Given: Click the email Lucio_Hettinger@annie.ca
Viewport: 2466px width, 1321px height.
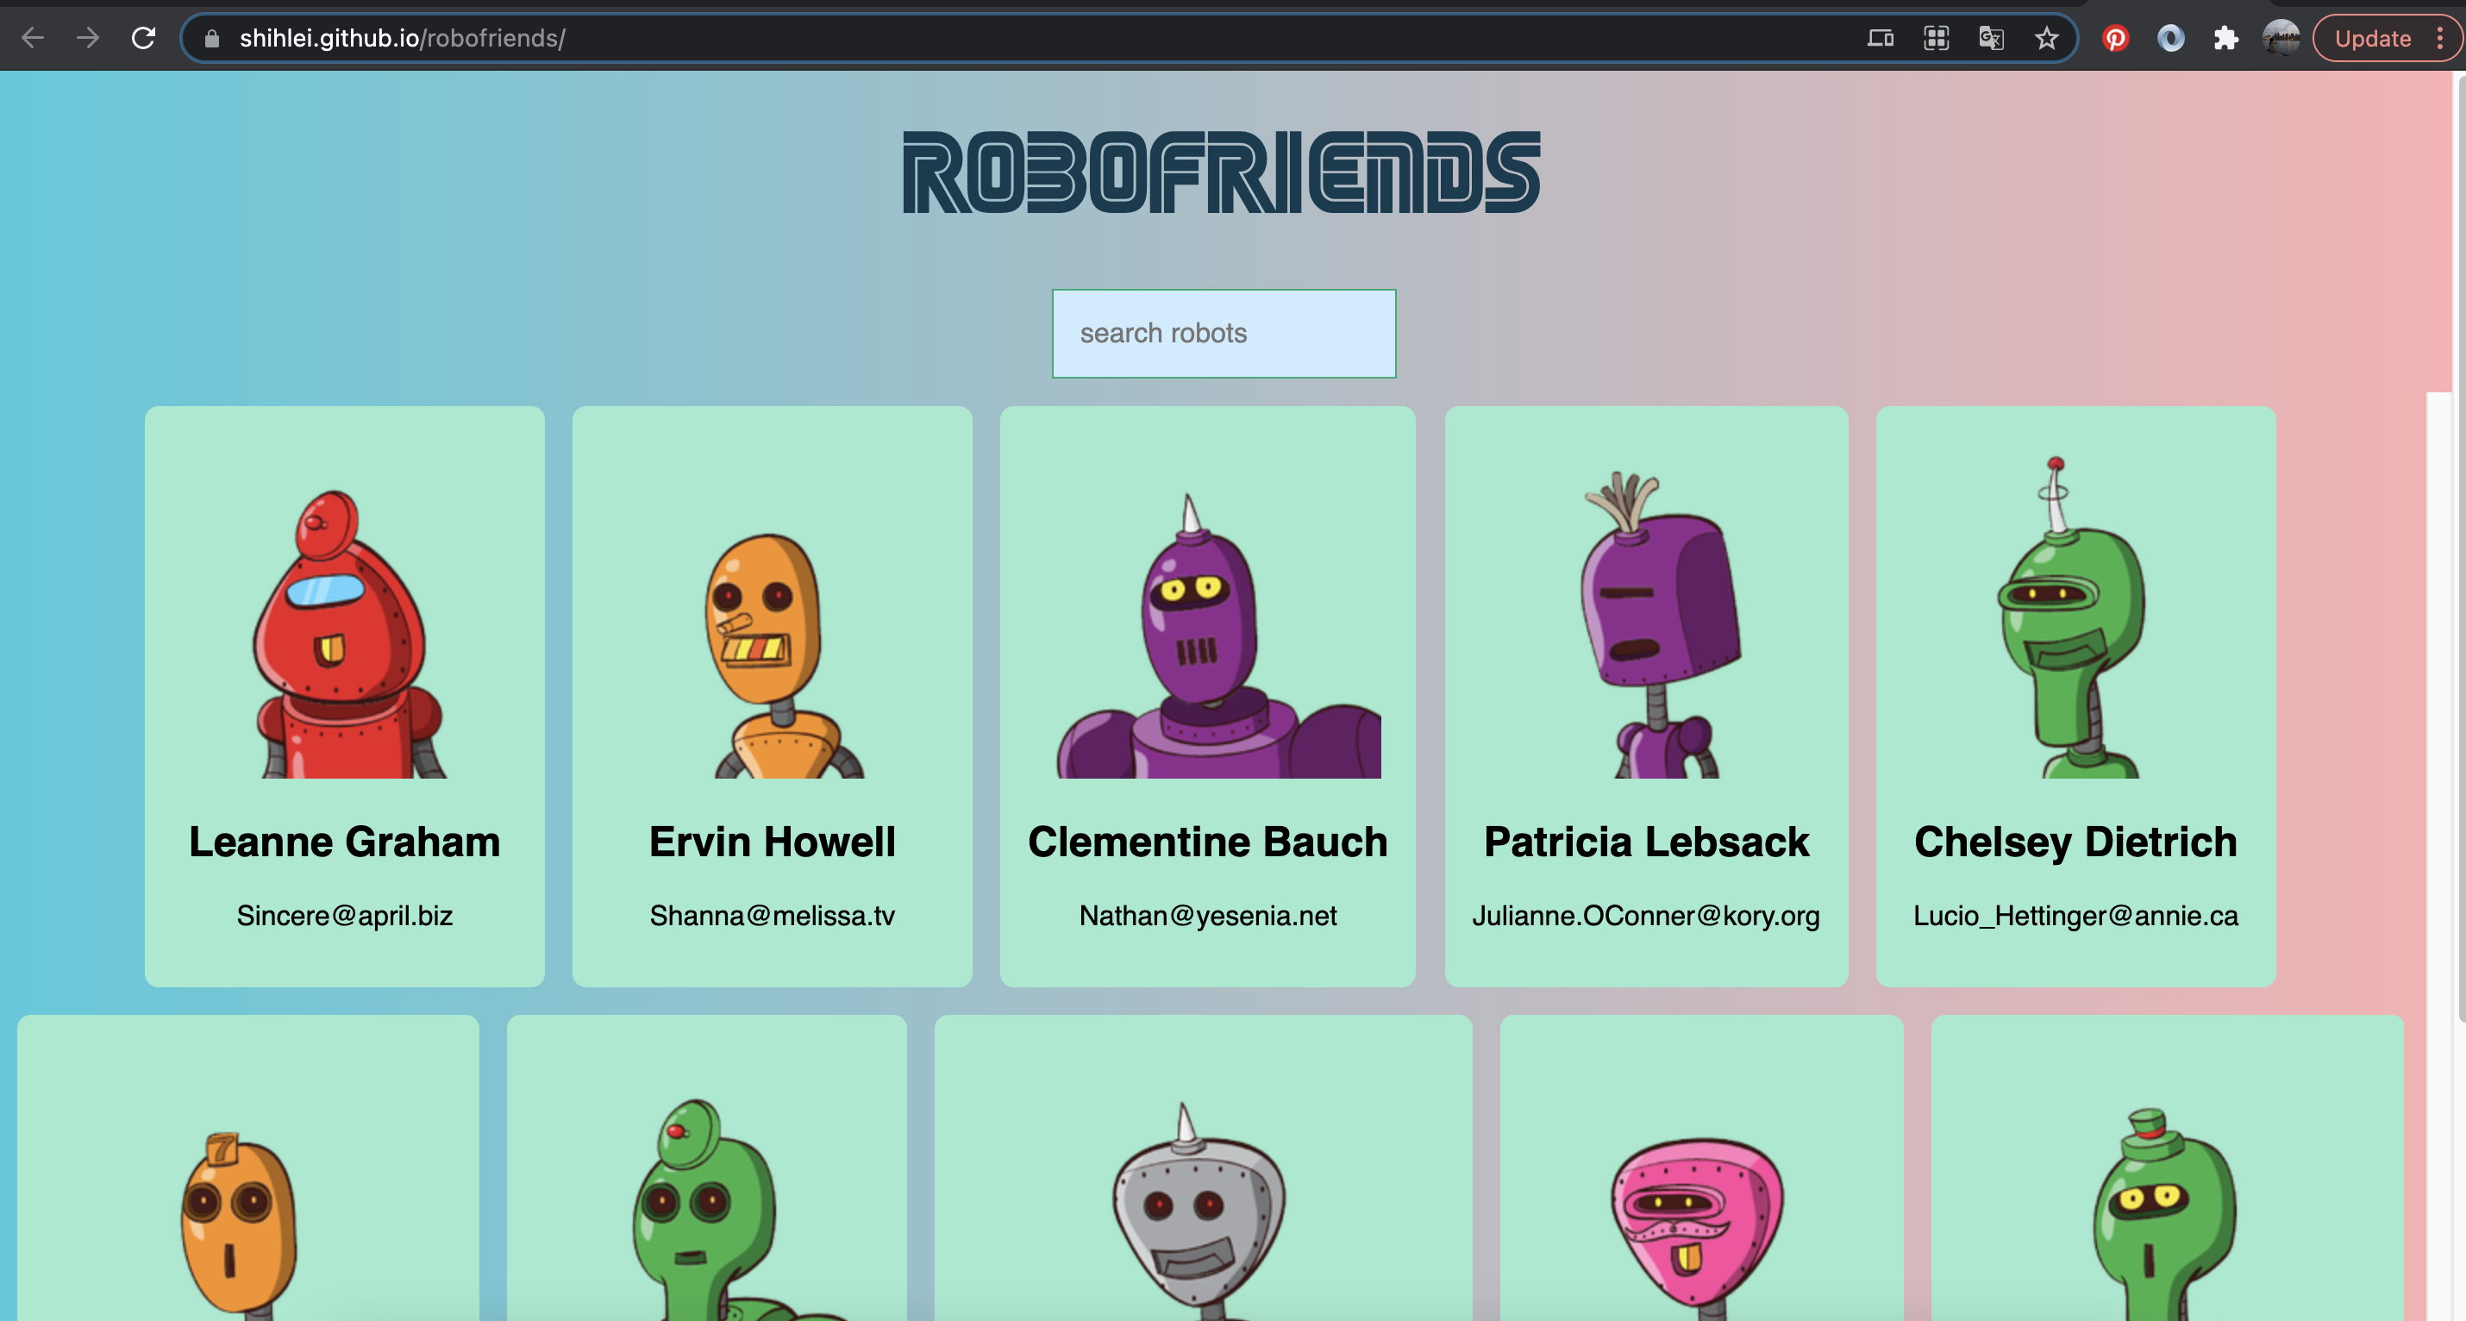Looking at the screenshot, I should (2075, 916).
